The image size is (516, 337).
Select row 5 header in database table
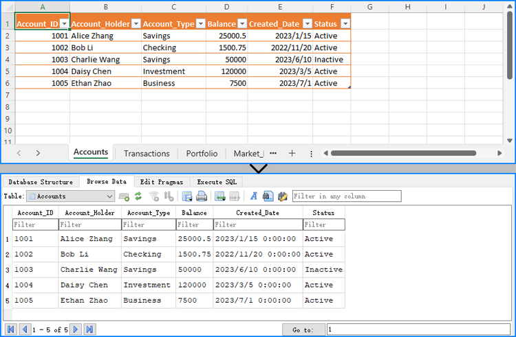(x=8, y=301)
